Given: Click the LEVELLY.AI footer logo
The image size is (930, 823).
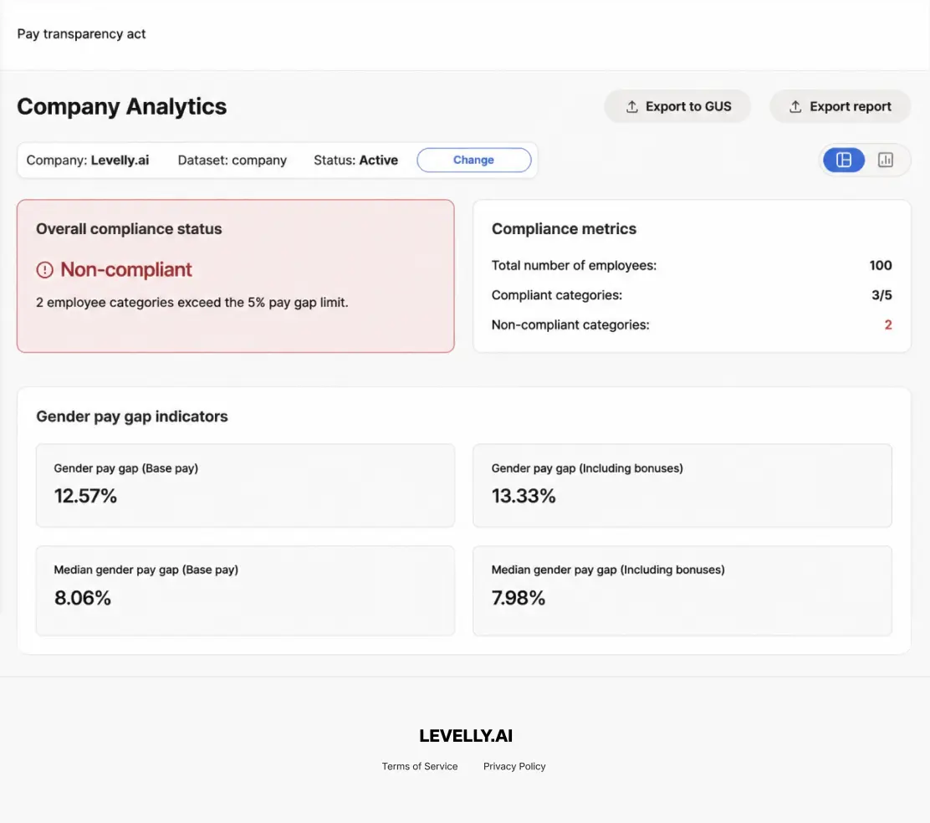Looking at the screenshot, I should pos(466,736).
